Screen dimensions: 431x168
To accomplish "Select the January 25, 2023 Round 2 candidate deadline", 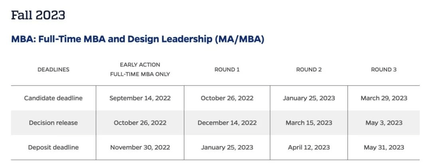I will (x=309, y=98).
